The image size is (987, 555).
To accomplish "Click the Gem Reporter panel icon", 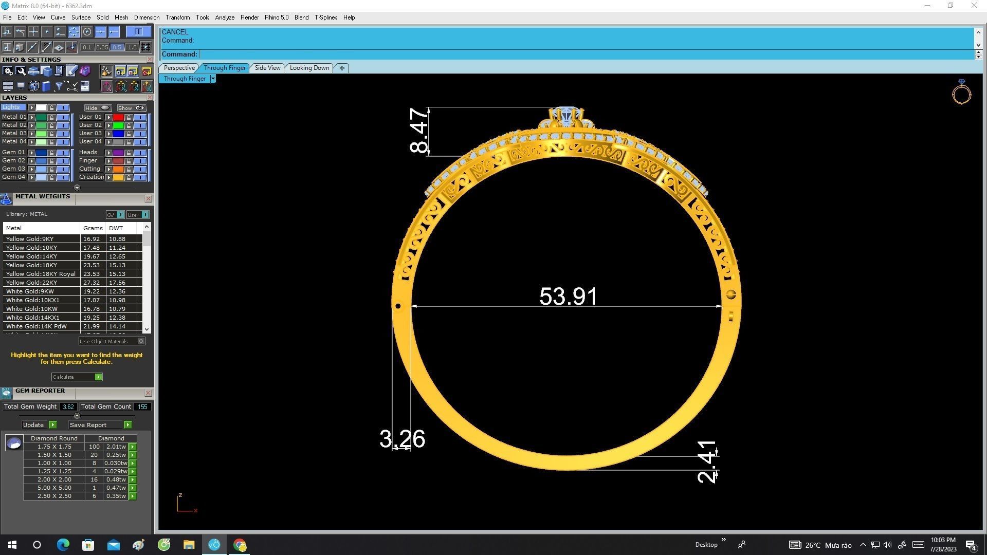I will click(6, 393).
